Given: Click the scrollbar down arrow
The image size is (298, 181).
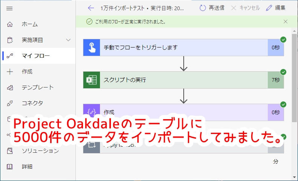Looking at the screenshot, I should (x=294, y=177).
